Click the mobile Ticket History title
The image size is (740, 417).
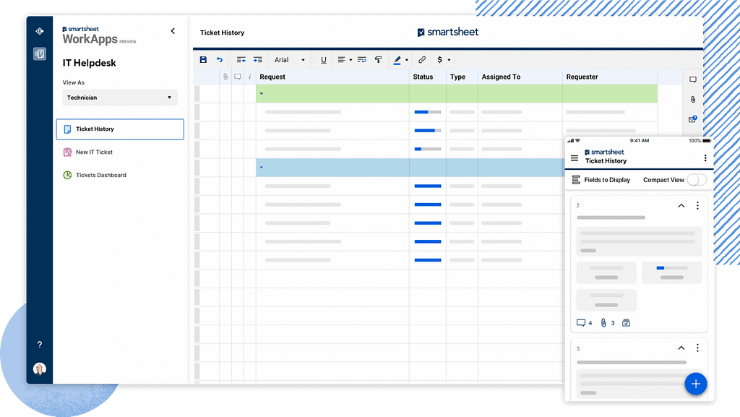point(606,161)
